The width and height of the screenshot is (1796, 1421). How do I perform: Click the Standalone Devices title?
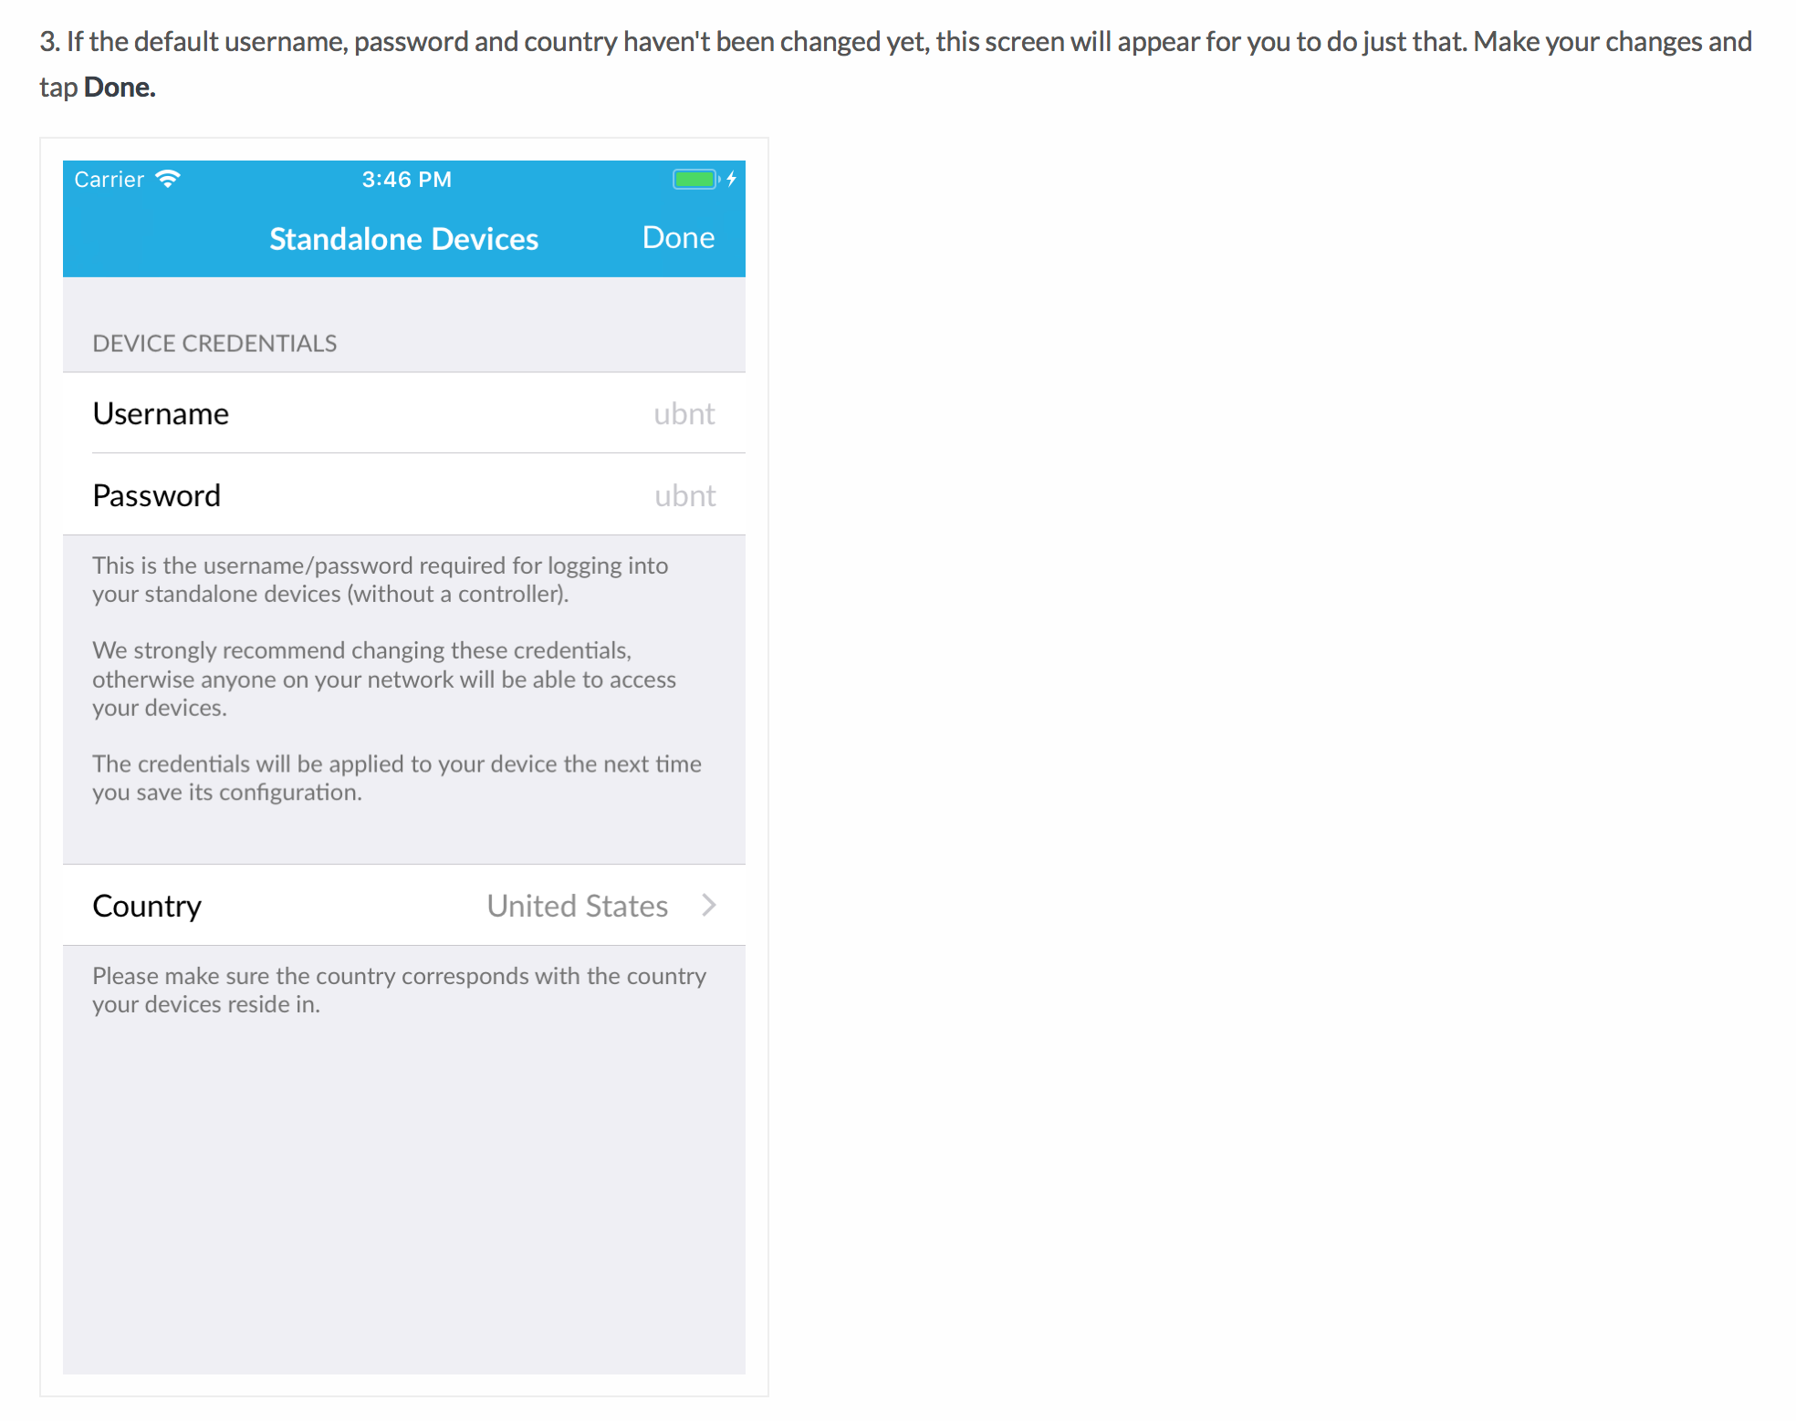(403, 239)
